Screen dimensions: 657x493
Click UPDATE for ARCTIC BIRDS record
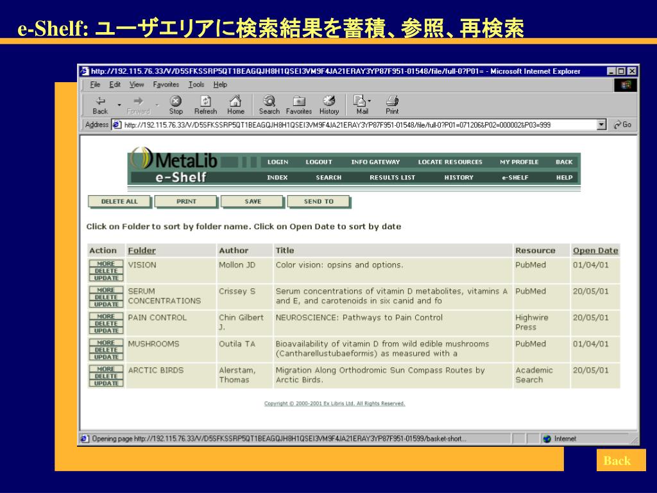click(x=106, y=383)
